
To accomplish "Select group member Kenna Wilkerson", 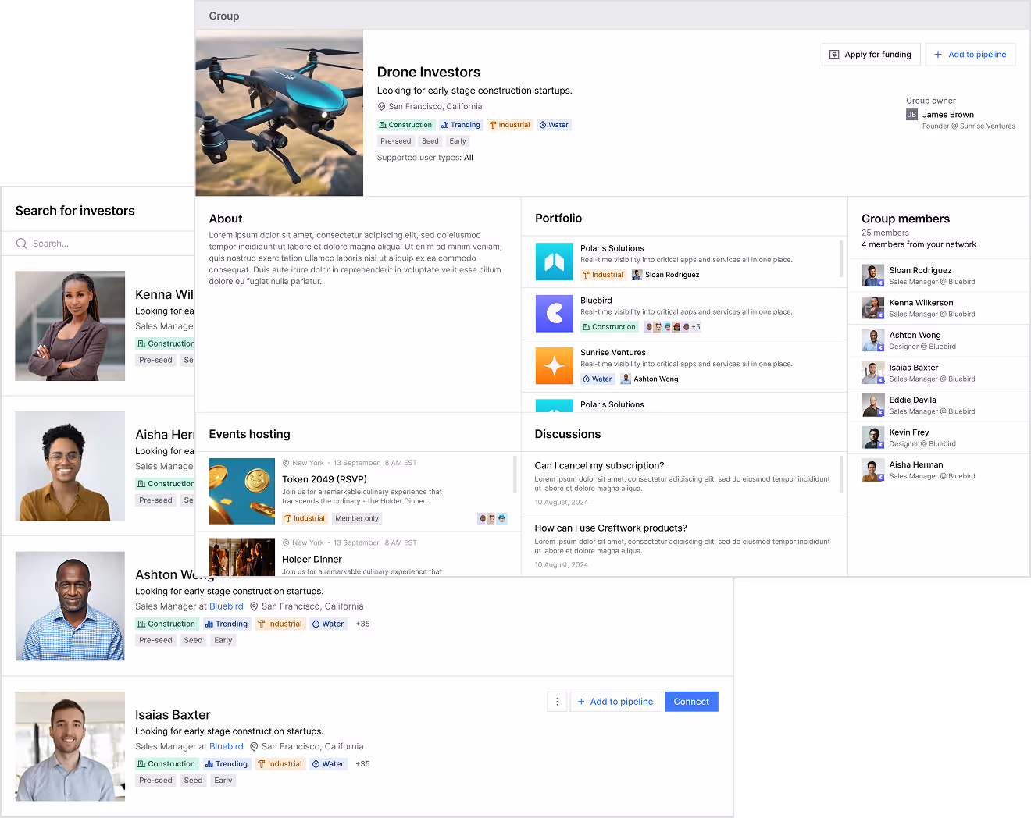I will pos(938,308).
